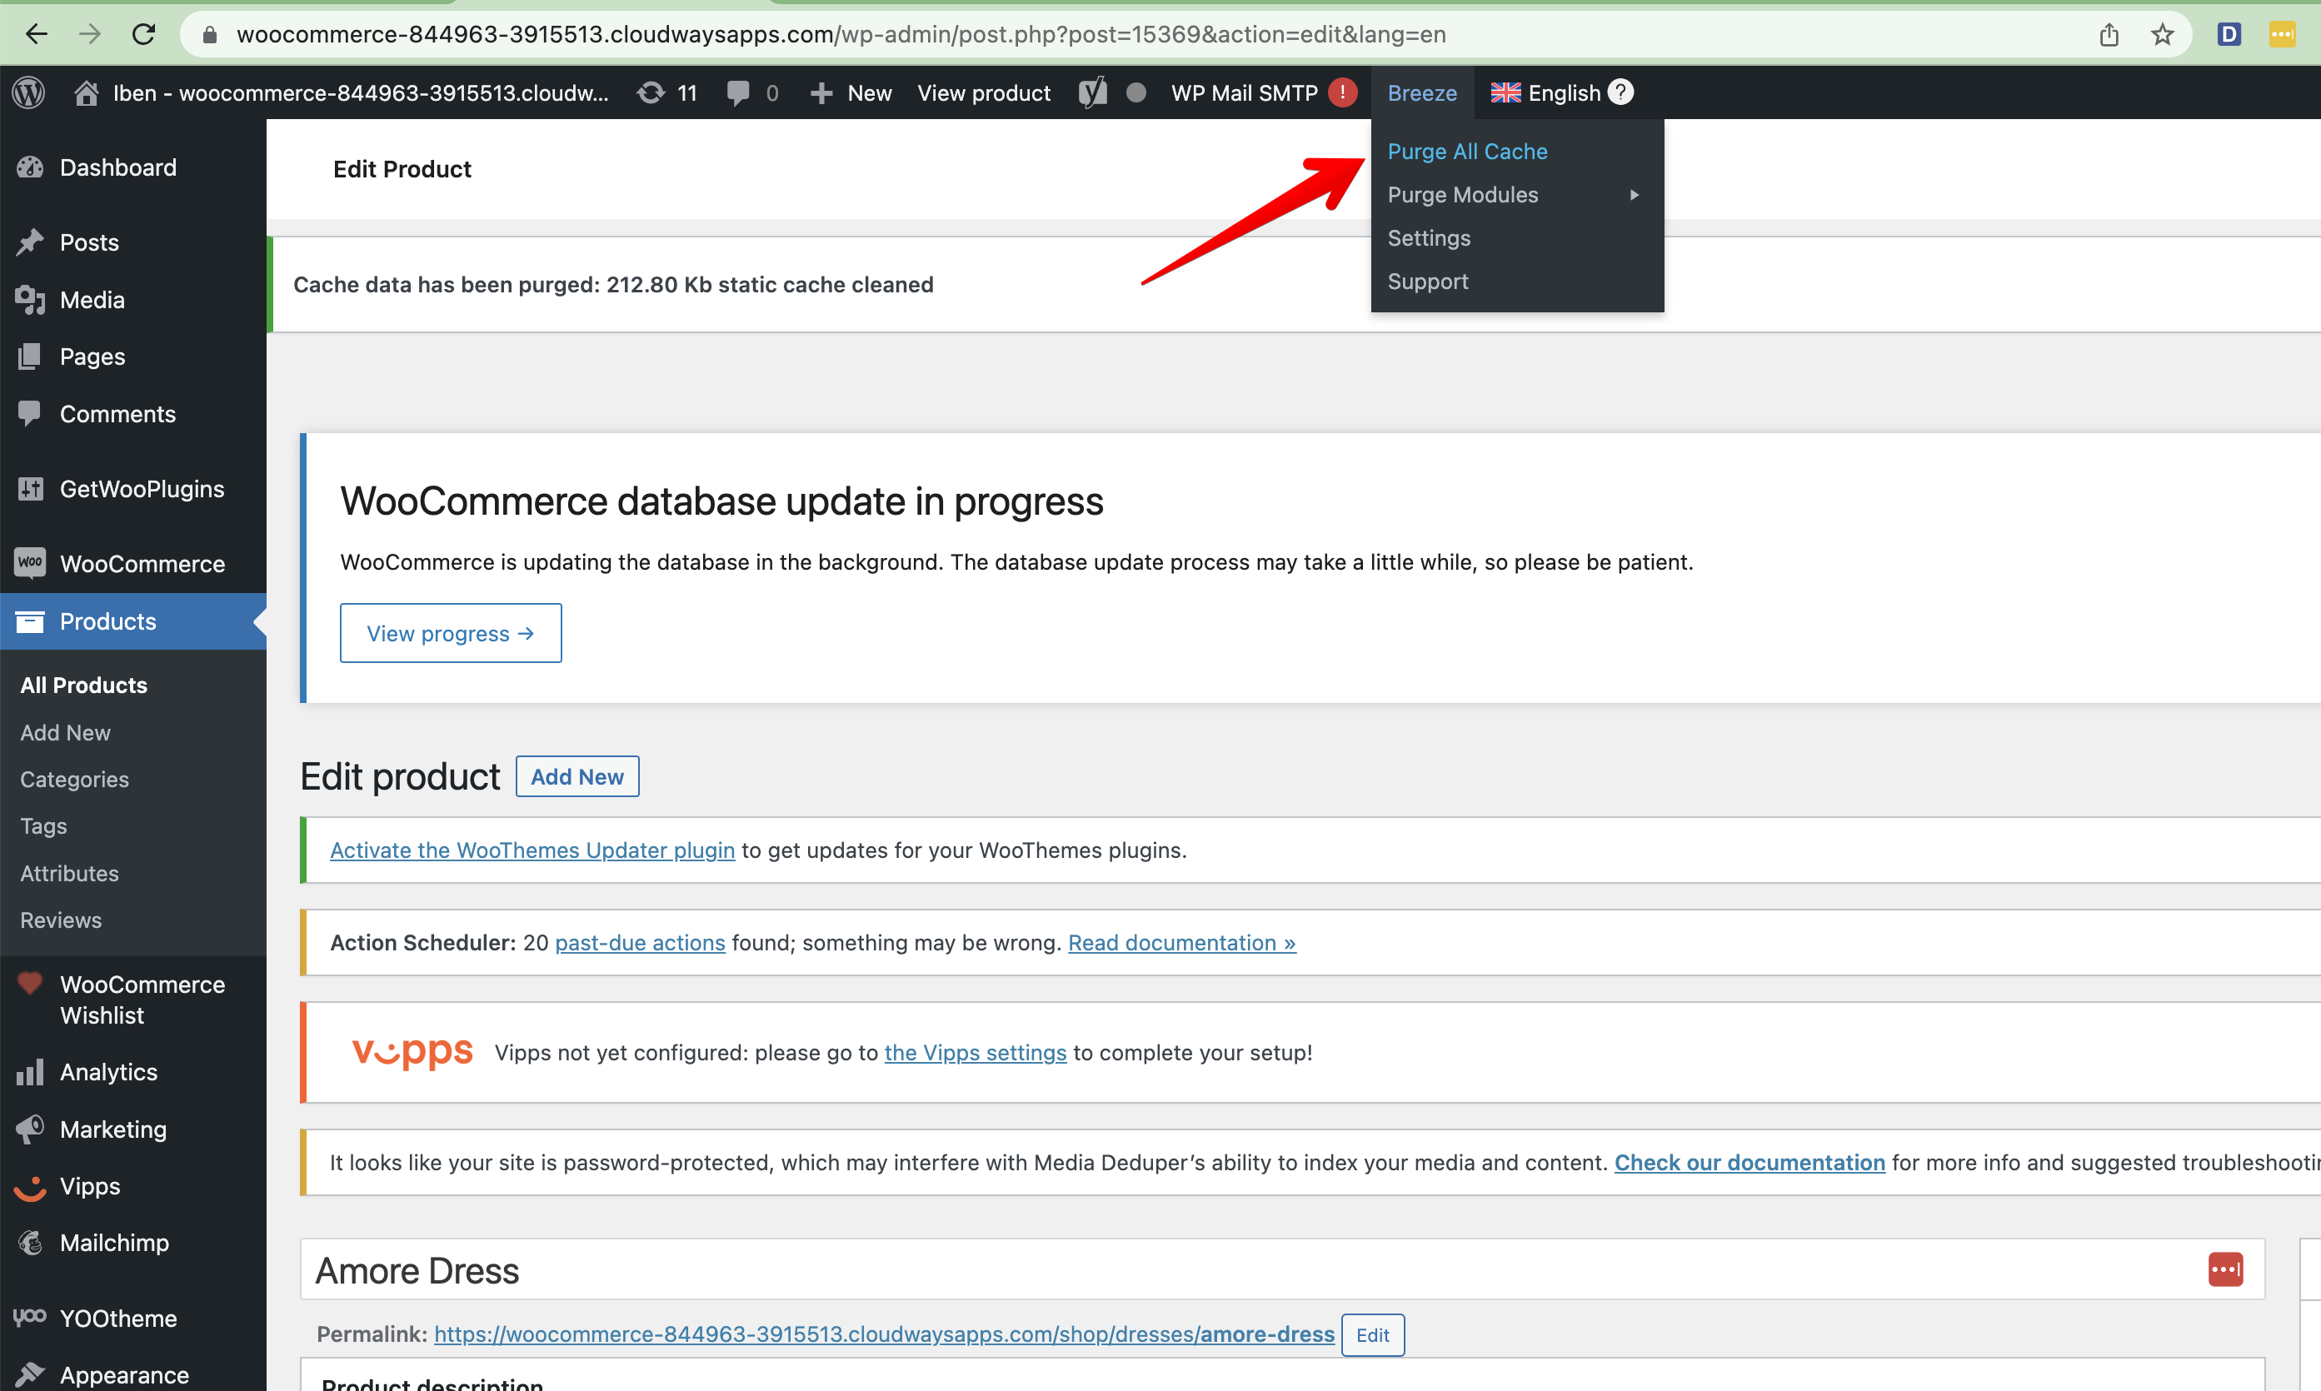
Task: Click the Media library icon
Action: [x=30, y=299]
